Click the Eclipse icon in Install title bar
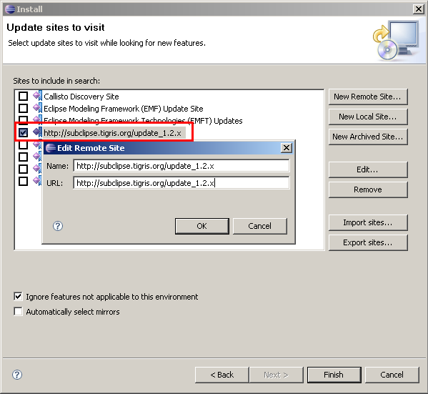428x394 pixels. pos(10,9)
